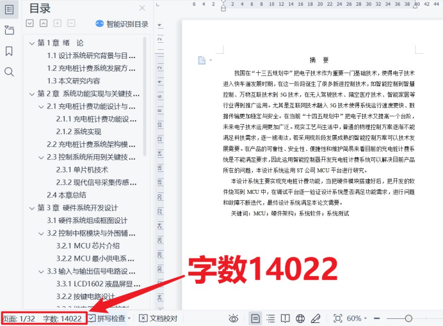Open 3.1 硬件系统组成框图设计
Image resolution: width=443 pixels, height=326 pixels.
coord(87,221)
